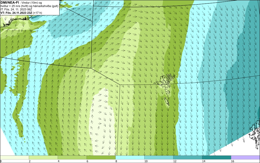Click the 'hviður > 25 m/s (hvítt)' caption line
This screenshot has height=163, width=260.
pyautogui.click(x=29, y=6)
